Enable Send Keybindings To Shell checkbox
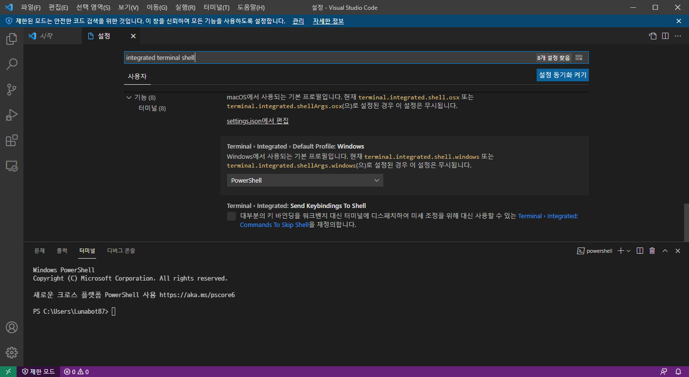The width and height of the screenshot is (689, 377). point(231,216)
